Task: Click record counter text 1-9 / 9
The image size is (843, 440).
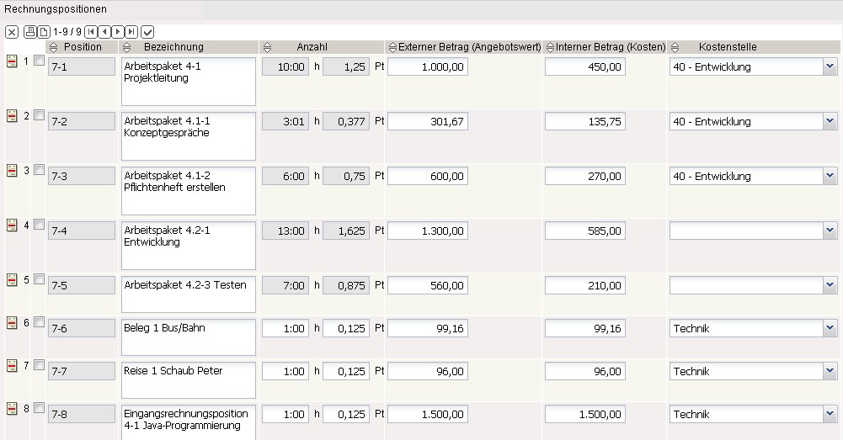Action: (67, 32)
